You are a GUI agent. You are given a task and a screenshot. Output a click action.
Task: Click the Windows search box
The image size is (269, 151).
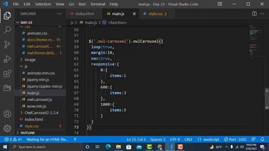click(x=46, y=147)
